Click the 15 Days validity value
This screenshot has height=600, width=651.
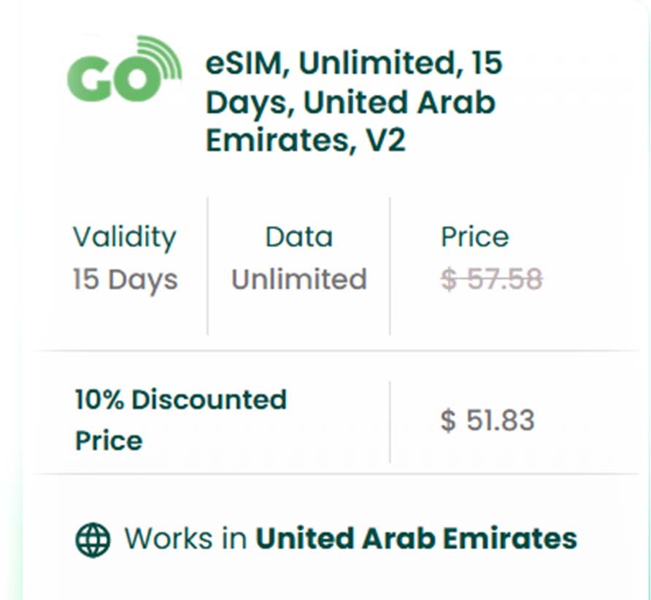click(x=125, y=280)
